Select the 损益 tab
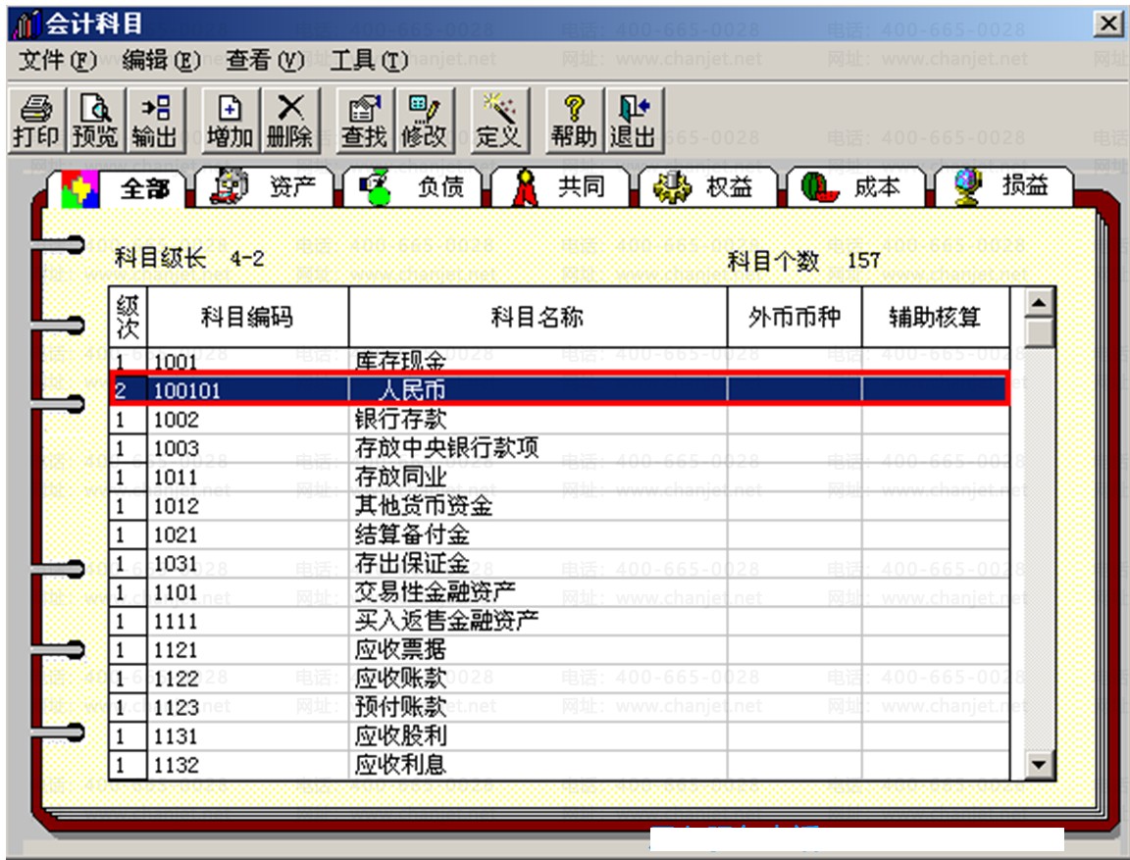Viewport: 1130px width, 860px height. click(1001, 187)
